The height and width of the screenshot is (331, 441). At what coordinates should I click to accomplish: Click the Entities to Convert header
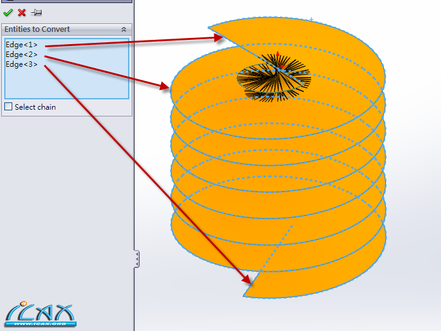click(67, 29)
